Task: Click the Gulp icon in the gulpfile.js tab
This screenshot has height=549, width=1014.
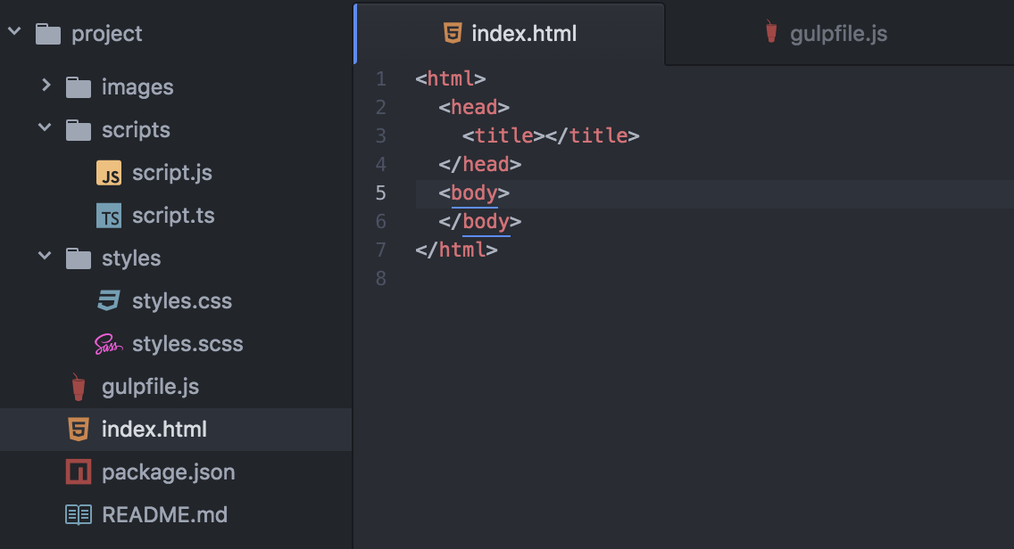Action: (769, 33)
